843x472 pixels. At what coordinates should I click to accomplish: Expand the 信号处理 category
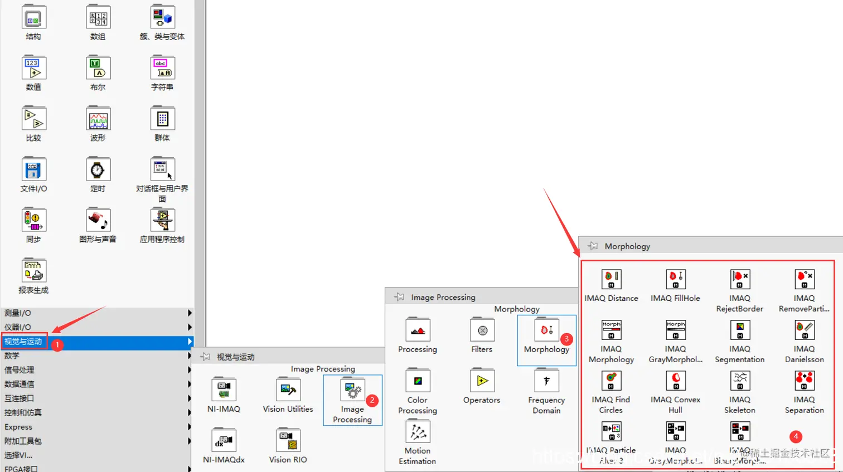97,370
